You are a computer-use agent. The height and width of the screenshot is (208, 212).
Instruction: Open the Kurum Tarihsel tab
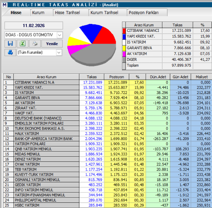point(104,13)
